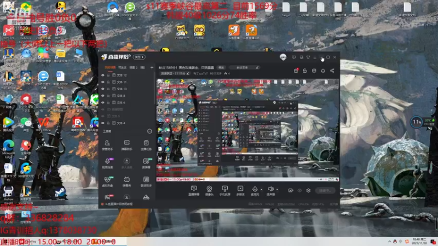The width and height of the screenshot is (438, 246).
Task: Toggle the preview eye icon in bottom bar
Action: (x=299, y=190)
